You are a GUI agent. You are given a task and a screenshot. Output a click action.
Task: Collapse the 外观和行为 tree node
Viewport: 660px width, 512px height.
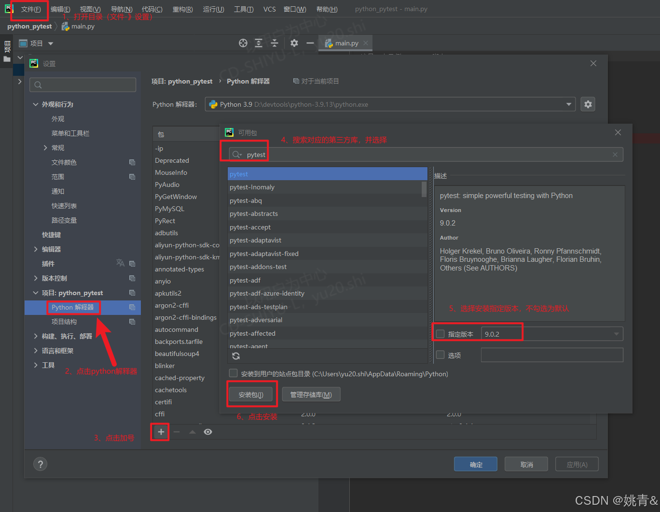point(36,104)
